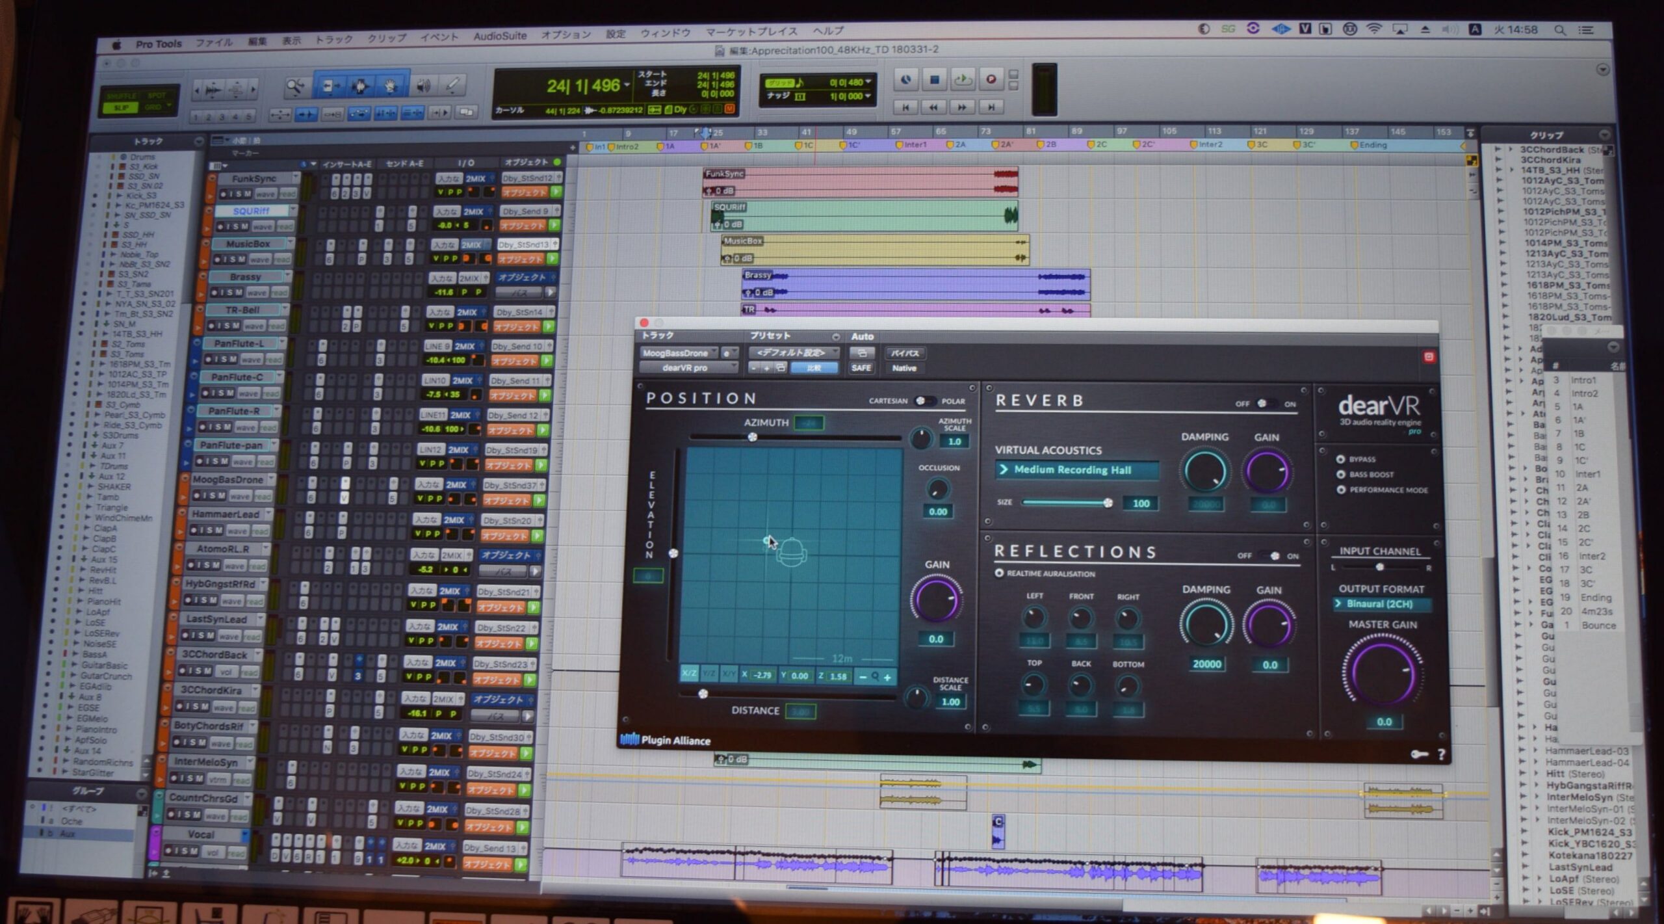Select the Selector tool

point(359,86)
